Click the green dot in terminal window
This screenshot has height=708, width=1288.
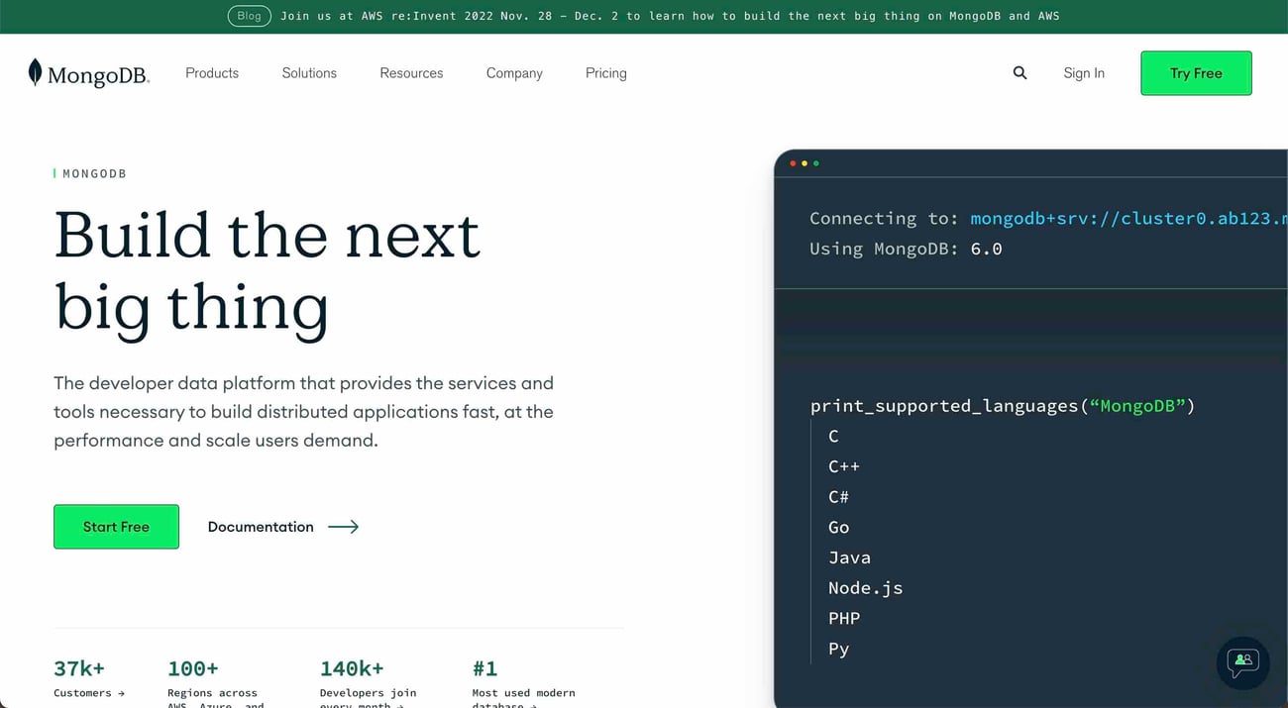(x=816, y=163)
